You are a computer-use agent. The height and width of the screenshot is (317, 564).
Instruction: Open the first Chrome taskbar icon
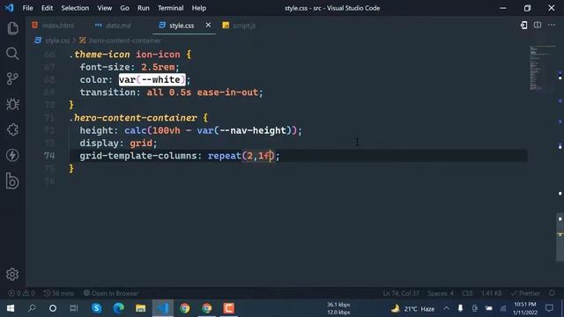(x=185, y=308)
